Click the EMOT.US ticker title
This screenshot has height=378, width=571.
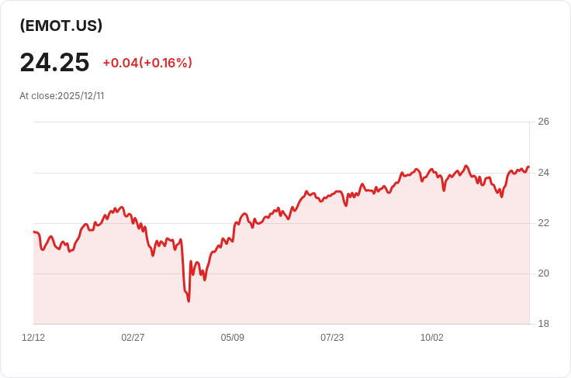pos(61,26)
